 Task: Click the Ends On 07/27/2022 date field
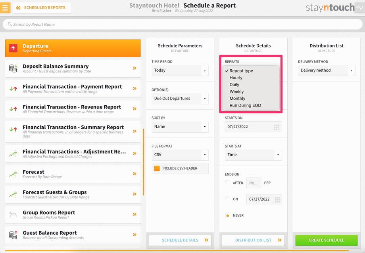(x=264, y=199)
